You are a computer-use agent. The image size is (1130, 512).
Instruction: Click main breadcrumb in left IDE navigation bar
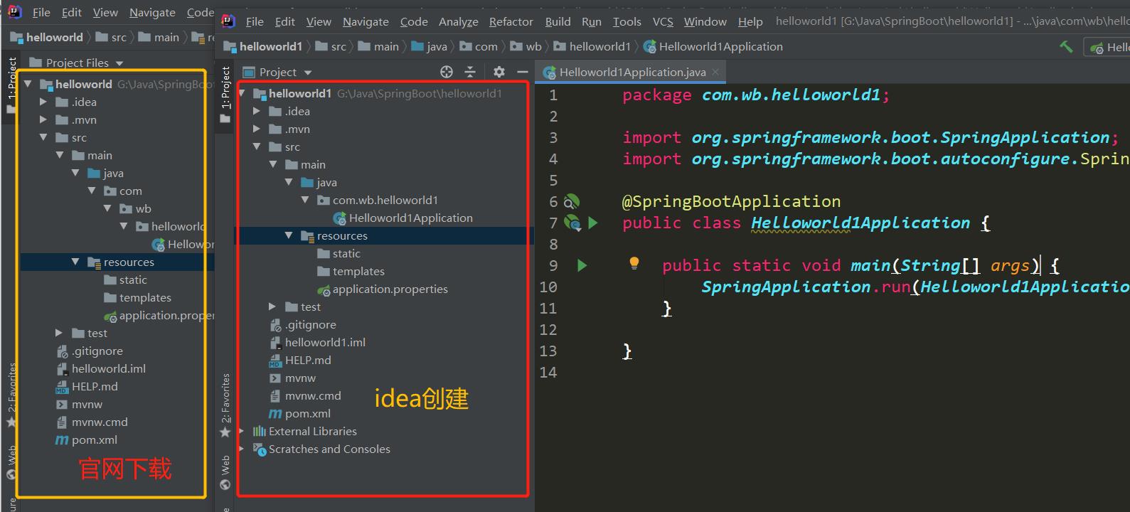coord(159,37)
